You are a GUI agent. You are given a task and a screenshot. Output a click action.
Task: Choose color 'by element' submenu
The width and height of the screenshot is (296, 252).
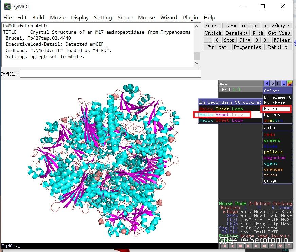278,97
